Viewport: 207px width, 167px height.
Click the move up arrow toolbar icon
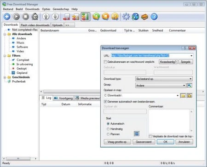point(46,17)
